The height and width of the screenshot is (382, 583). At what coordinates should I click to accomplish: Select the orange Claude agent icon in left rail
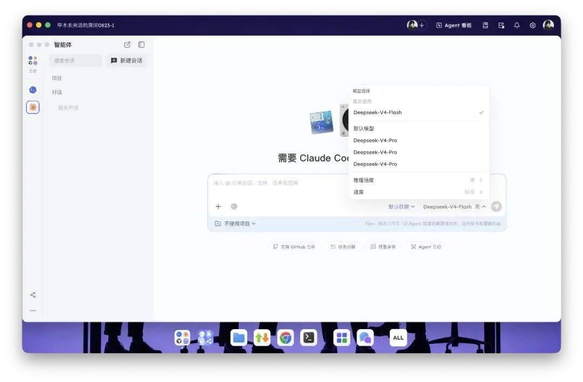pos(33,107)
